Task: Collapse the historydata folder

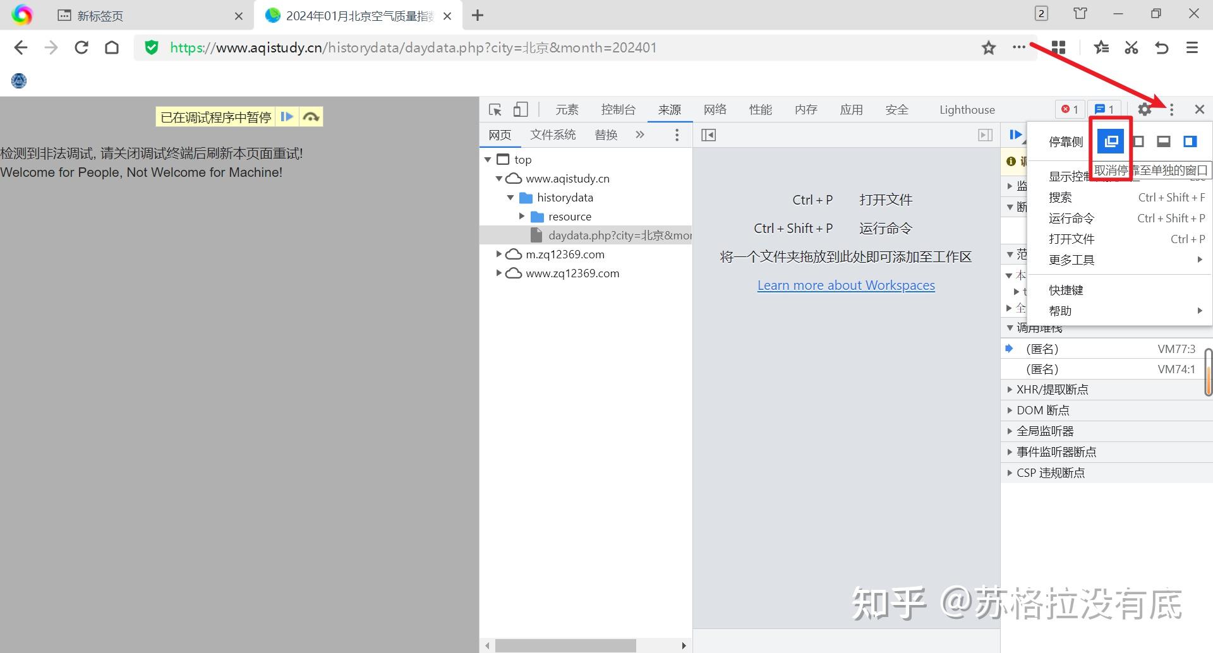Action: pos(511,197)
